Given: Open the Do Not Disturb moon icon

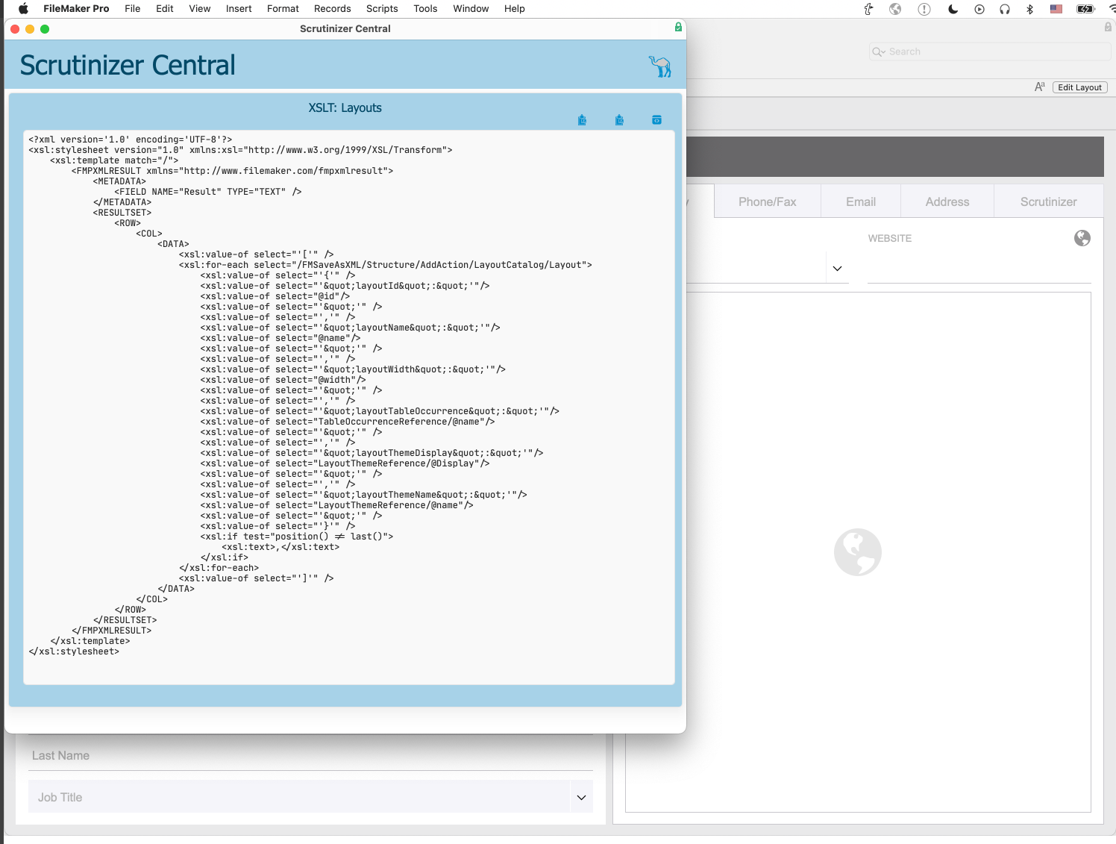Looking at the screenshot, I should tap(953, 9).
